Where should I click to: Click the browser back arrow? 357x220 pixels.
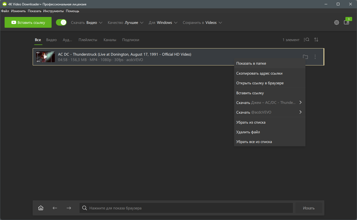pyautogui.click(x=55, y=208)
